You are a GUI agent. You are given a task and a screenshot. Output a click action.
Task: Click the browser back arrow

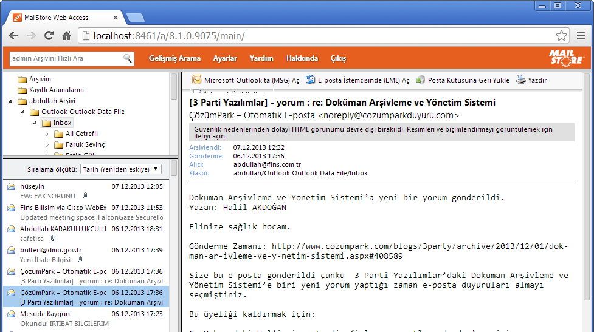13,36
